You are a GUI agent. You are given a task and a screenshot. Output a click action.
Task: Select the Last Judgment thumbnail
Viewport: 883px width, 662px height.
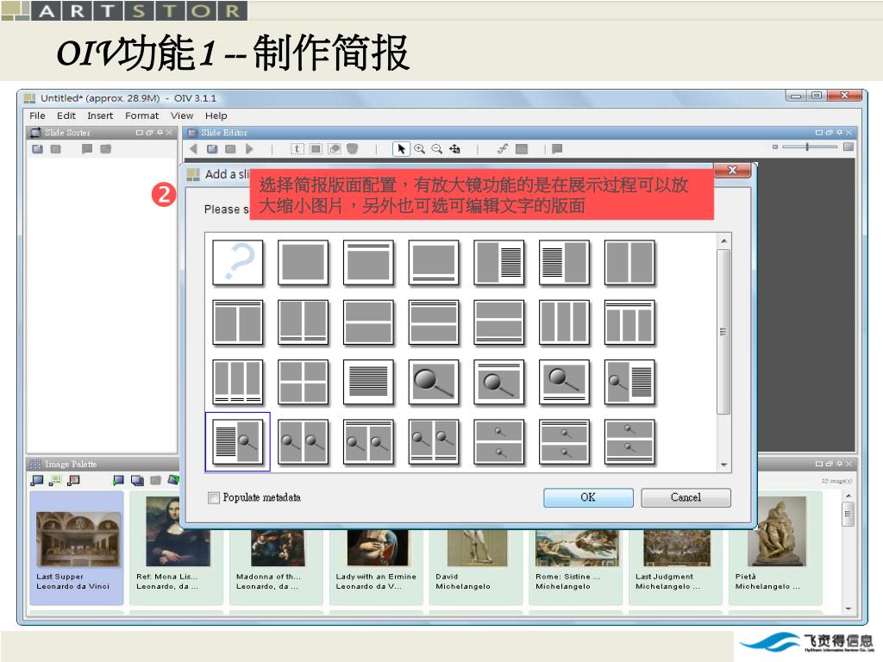click(x=675, y=567)
